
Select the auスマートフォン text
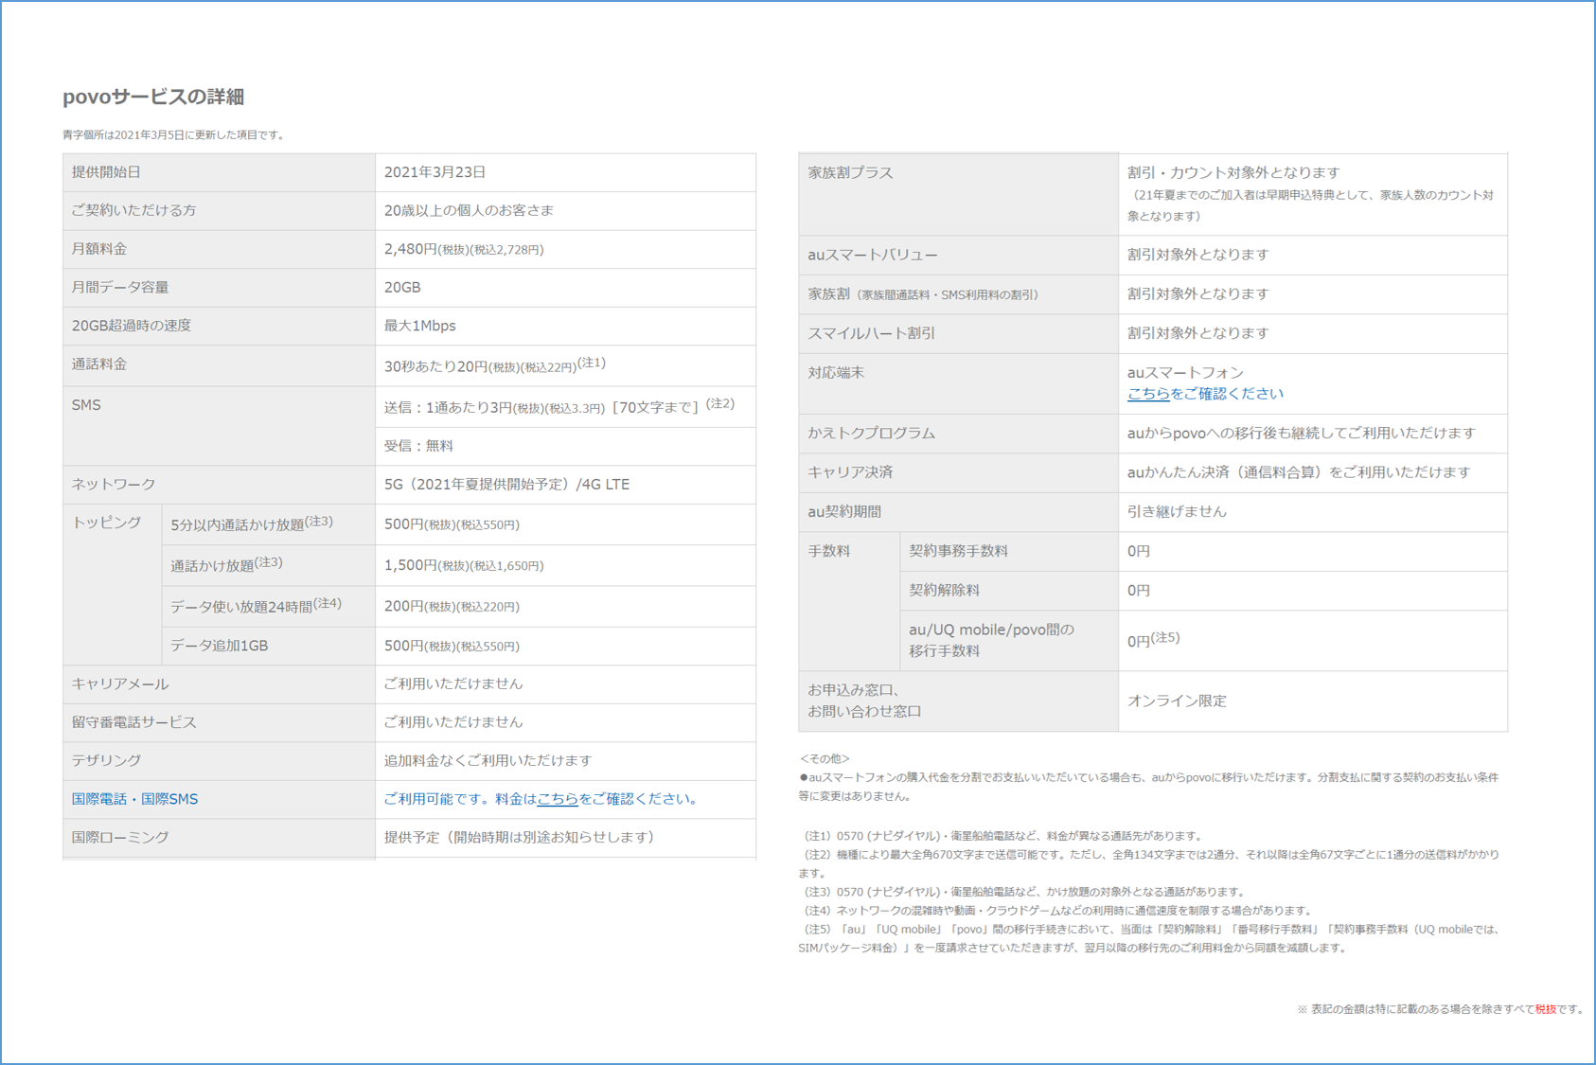pos(1185,373)
